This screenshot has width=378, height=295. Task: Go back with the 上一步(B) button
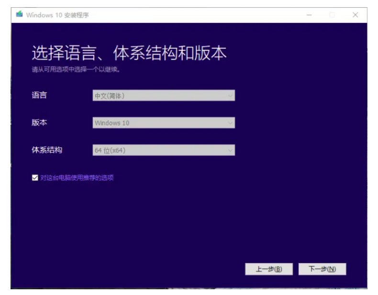tap(268, 269)
